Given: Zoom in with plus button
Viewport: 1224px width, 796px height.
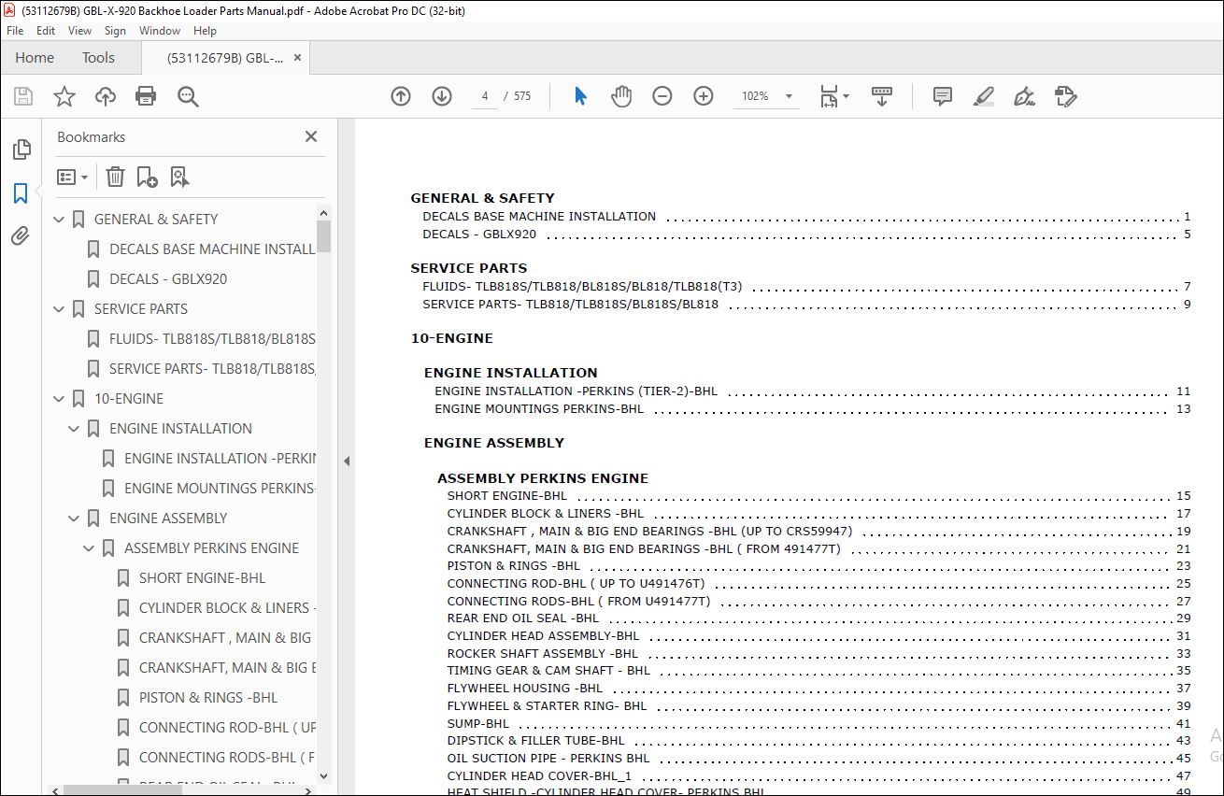Looking at the screenshot, I should [704, 96].
